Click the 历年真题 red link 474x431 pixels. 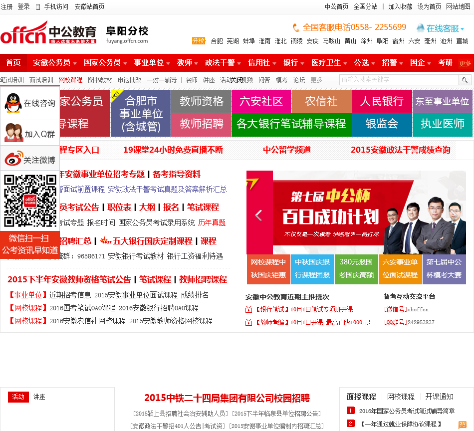point(212,223)
